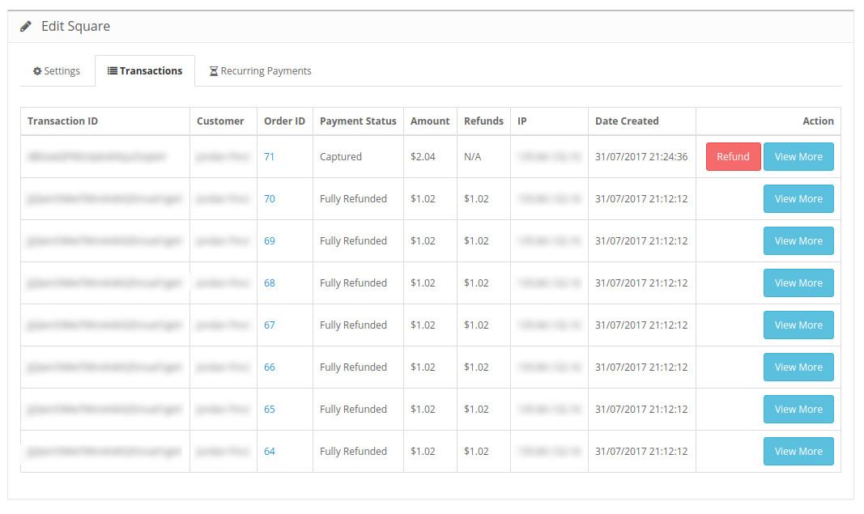Switch to the Recurring Payments tab
The width and height of the screenshot is (864, 514).
[260, 71]
